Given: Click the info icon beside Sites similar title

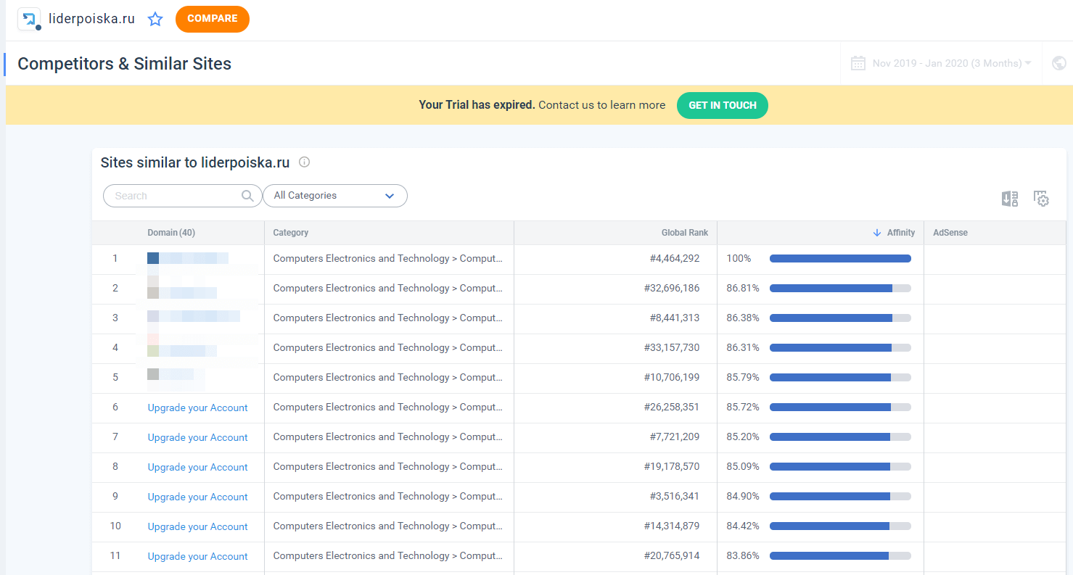Looking at the screenshot, I should coord(305,162).
